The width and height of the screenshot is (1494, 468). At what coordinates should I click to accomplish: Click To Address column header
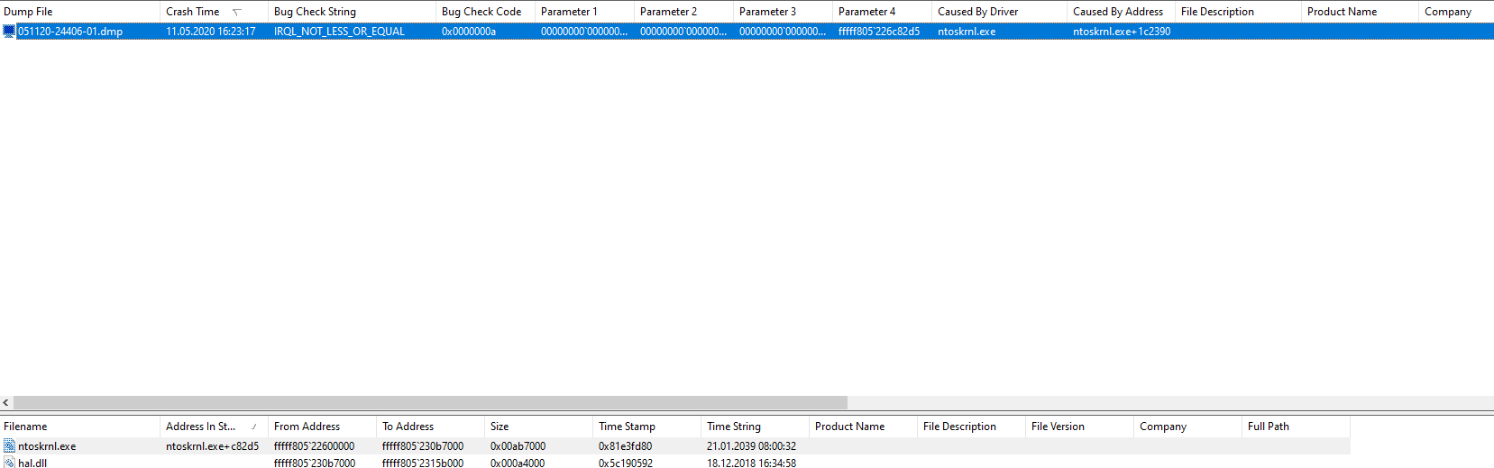coord(431,427)
